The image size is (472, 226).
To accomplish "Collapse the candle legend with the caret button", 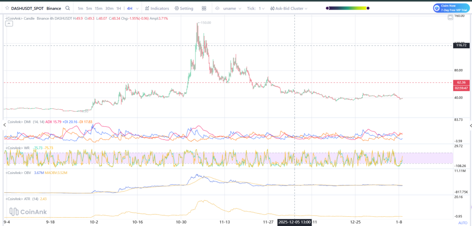I will coord(9,24).
